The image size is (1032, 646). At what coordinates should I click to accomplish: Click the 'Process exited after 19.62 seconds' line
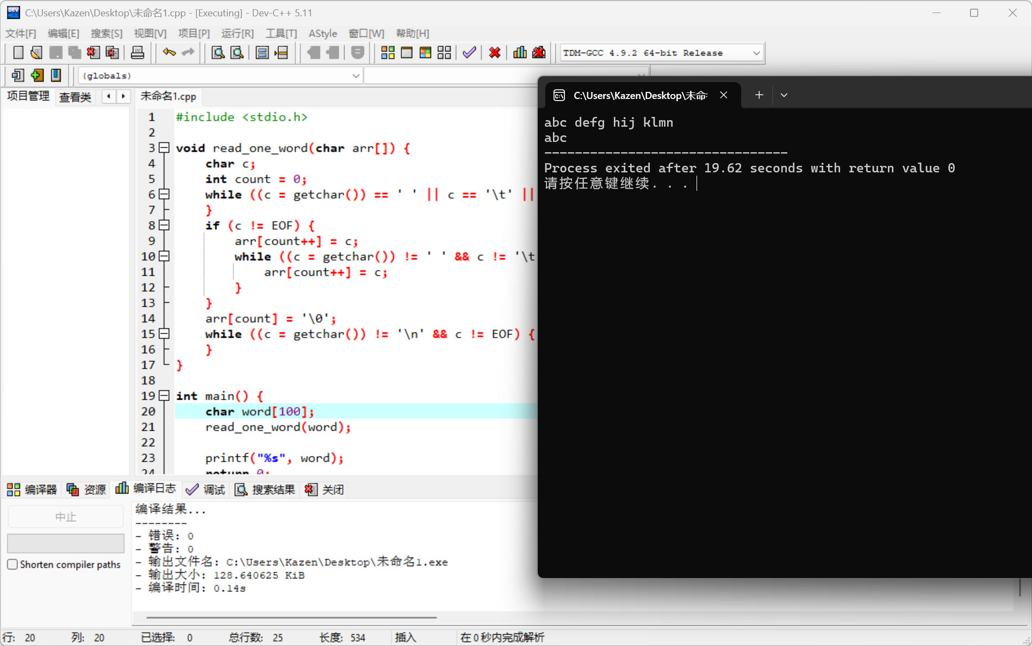click(x=749, y=168)
